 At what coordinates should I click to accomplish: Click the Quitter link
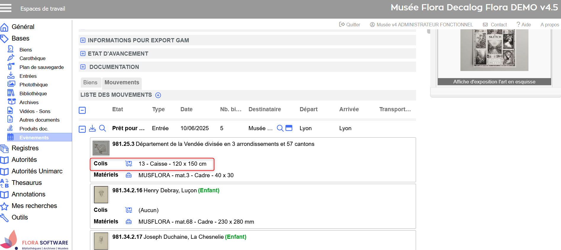point(350,25)
